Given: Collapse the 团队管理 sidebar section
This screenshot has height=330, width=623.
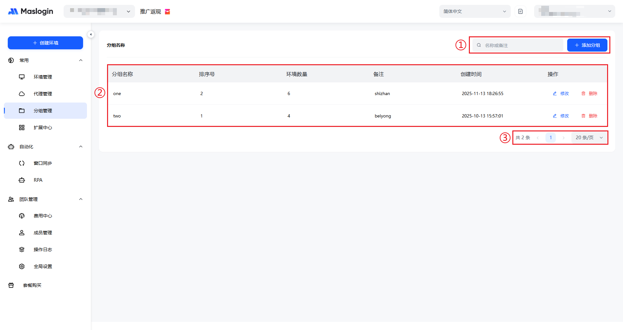Looking at the screenshot, I should [81, 199].
